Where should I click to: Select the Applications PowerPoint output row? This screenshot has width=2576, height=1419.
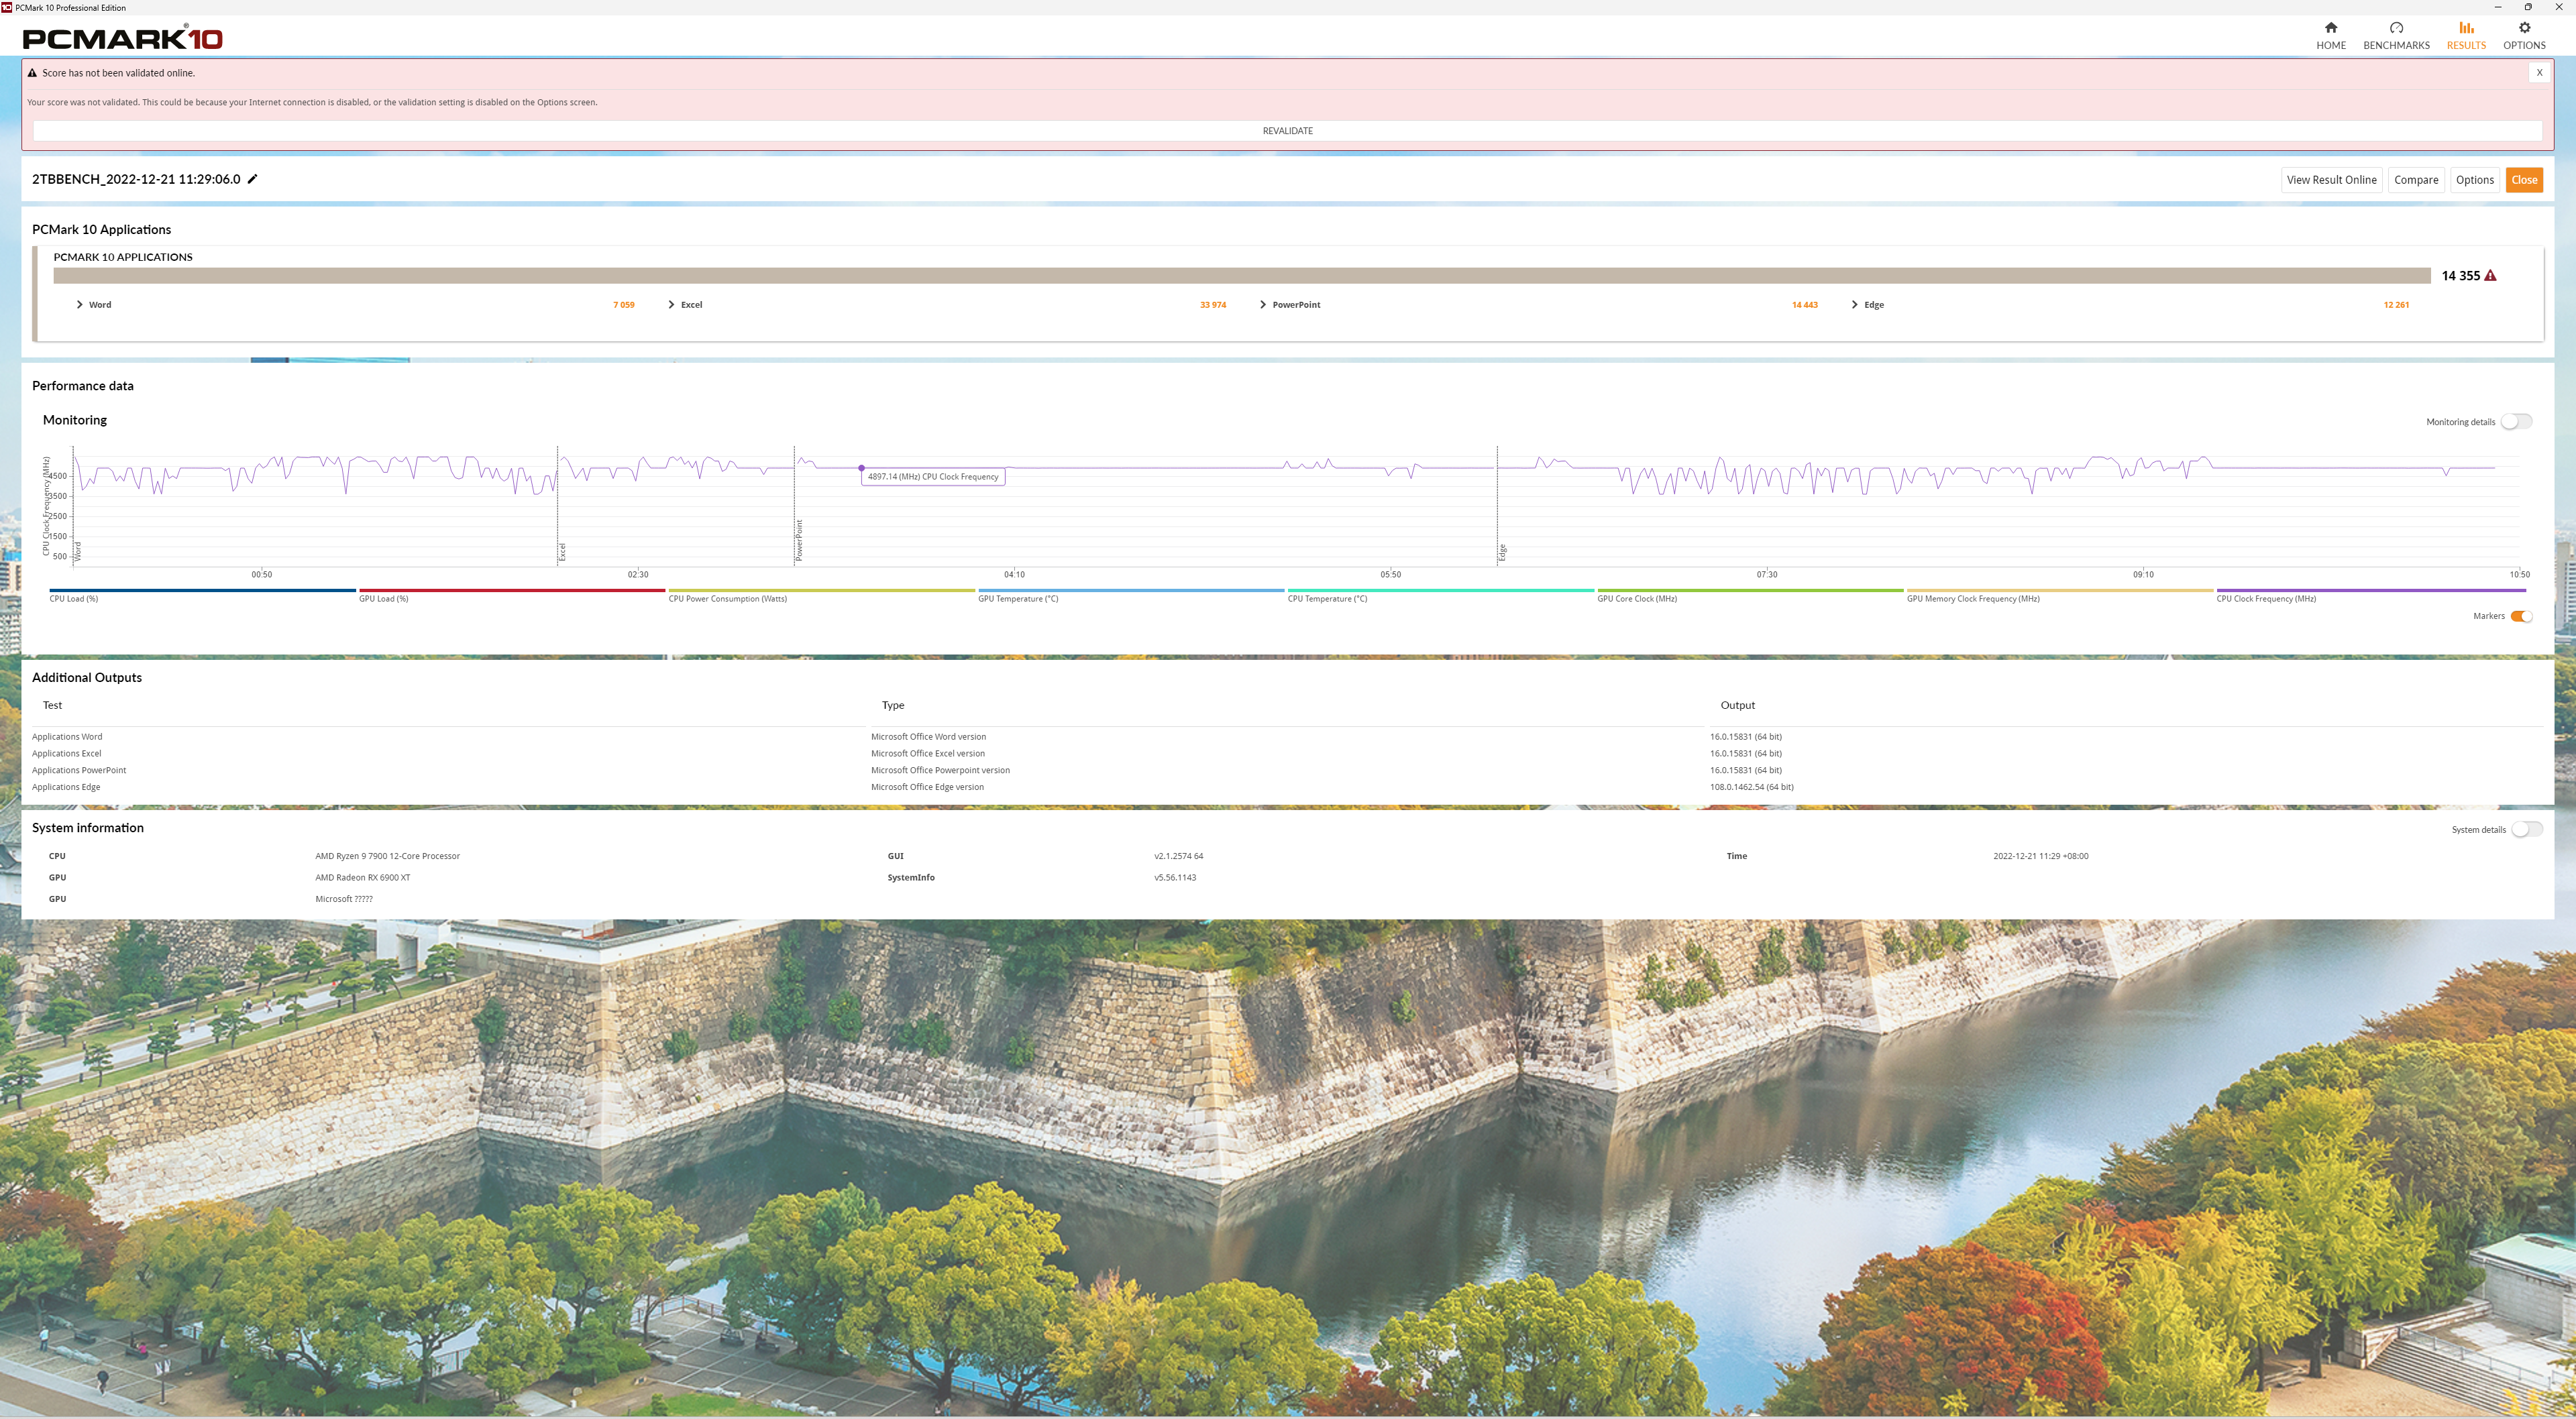click(1287, 771)
